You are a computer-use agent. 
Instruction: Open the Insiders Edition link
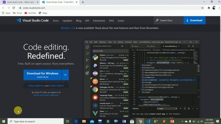point(56,86)
